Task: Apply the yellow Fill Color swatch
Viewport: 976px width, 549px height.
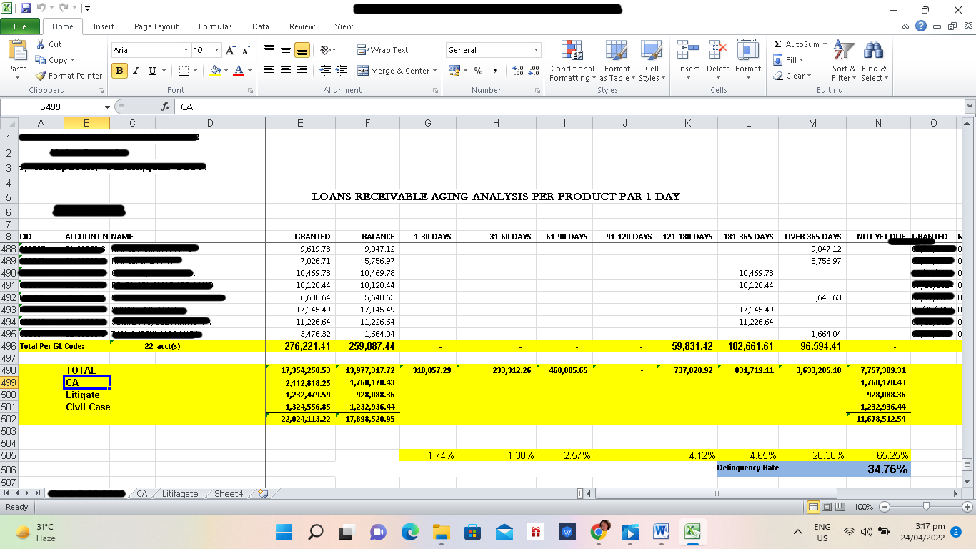Action: pyautogui.click(x=215, y=71)
